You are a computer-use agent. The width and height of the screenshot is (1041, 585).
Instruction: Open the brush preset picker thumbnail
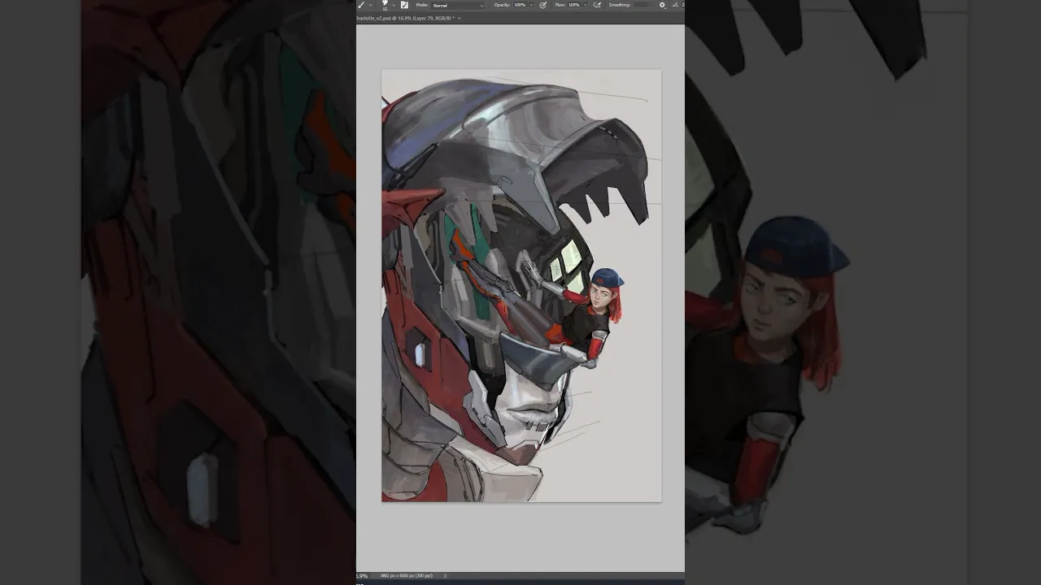click(385, 5)
